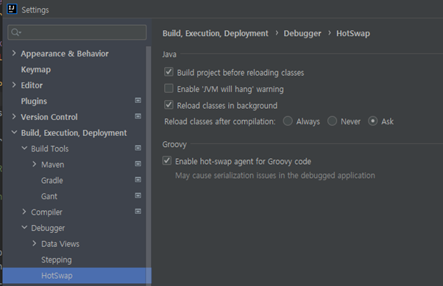
Task: Click the Debugger breadcrumb link
Action: tap(302, 33)
